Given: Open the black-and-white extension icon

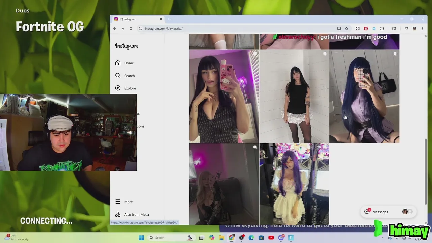Looking at the screenshot, I should pos(358,29).
